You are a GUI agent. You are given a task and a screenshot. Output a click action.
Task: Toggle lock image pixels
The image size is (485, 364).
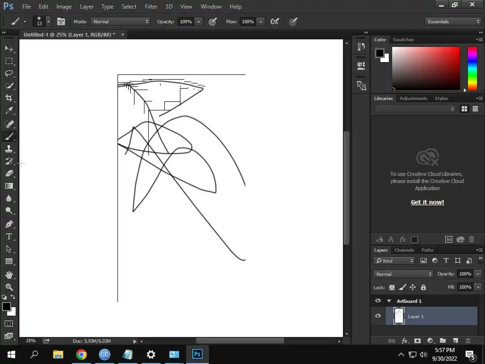point(402,287)
